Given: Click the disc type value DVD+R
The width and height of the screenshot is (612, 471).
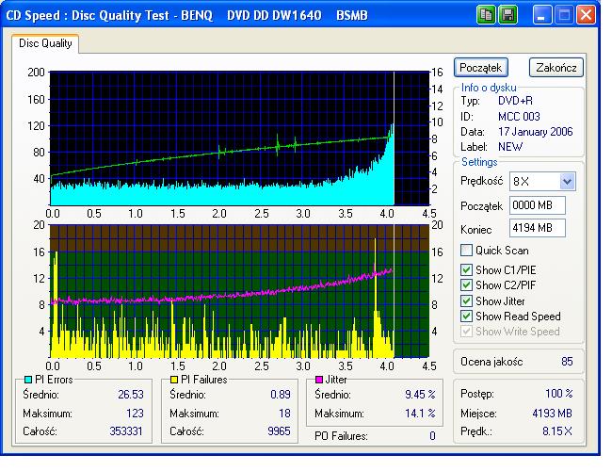Looking at the screenshot, I should pos(515,101).
